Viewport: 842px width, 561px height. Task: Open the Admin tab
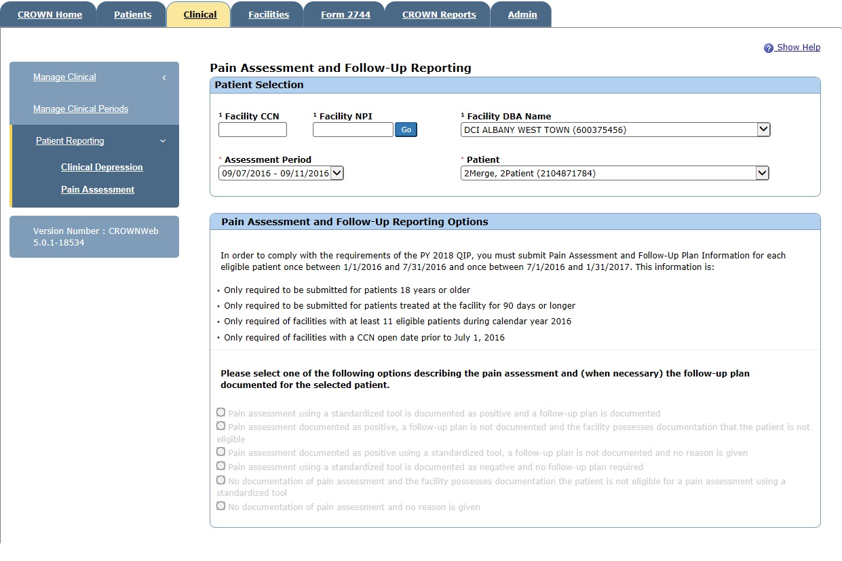tap(522, 14)
